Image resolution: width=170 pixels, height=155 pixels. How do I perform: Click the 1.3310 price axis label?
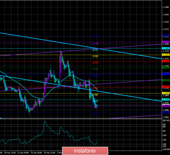click(166, 22)
